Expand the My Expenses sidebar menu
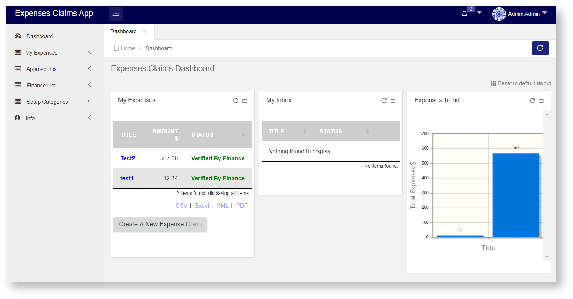The height and width of the screenshot is (299, 573). [x=41, y=53]
